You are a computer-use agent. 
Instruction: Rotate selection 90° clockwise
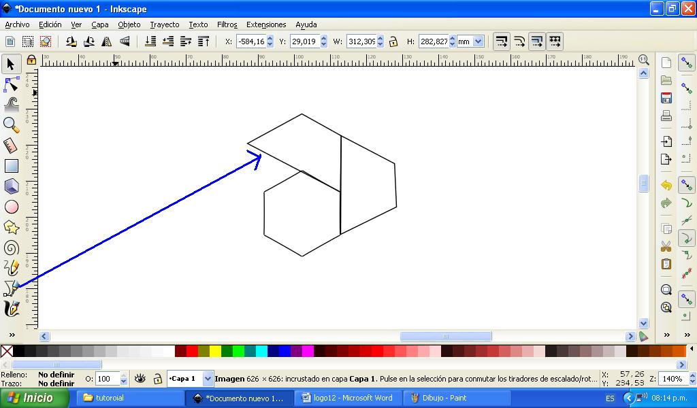pos(89,41)
